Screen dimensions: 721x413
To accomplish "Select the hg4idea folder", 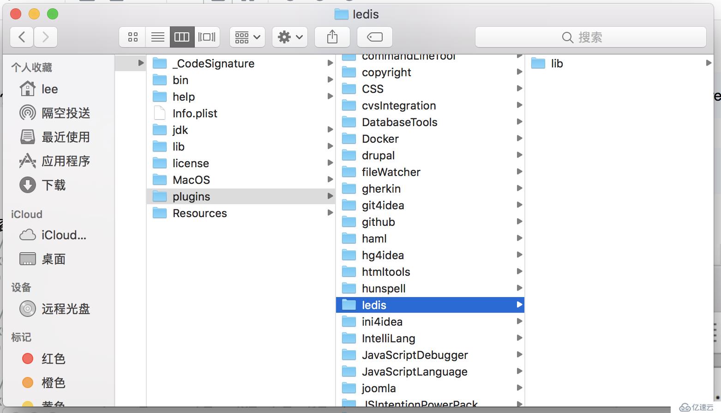I will tap(430, 255).
